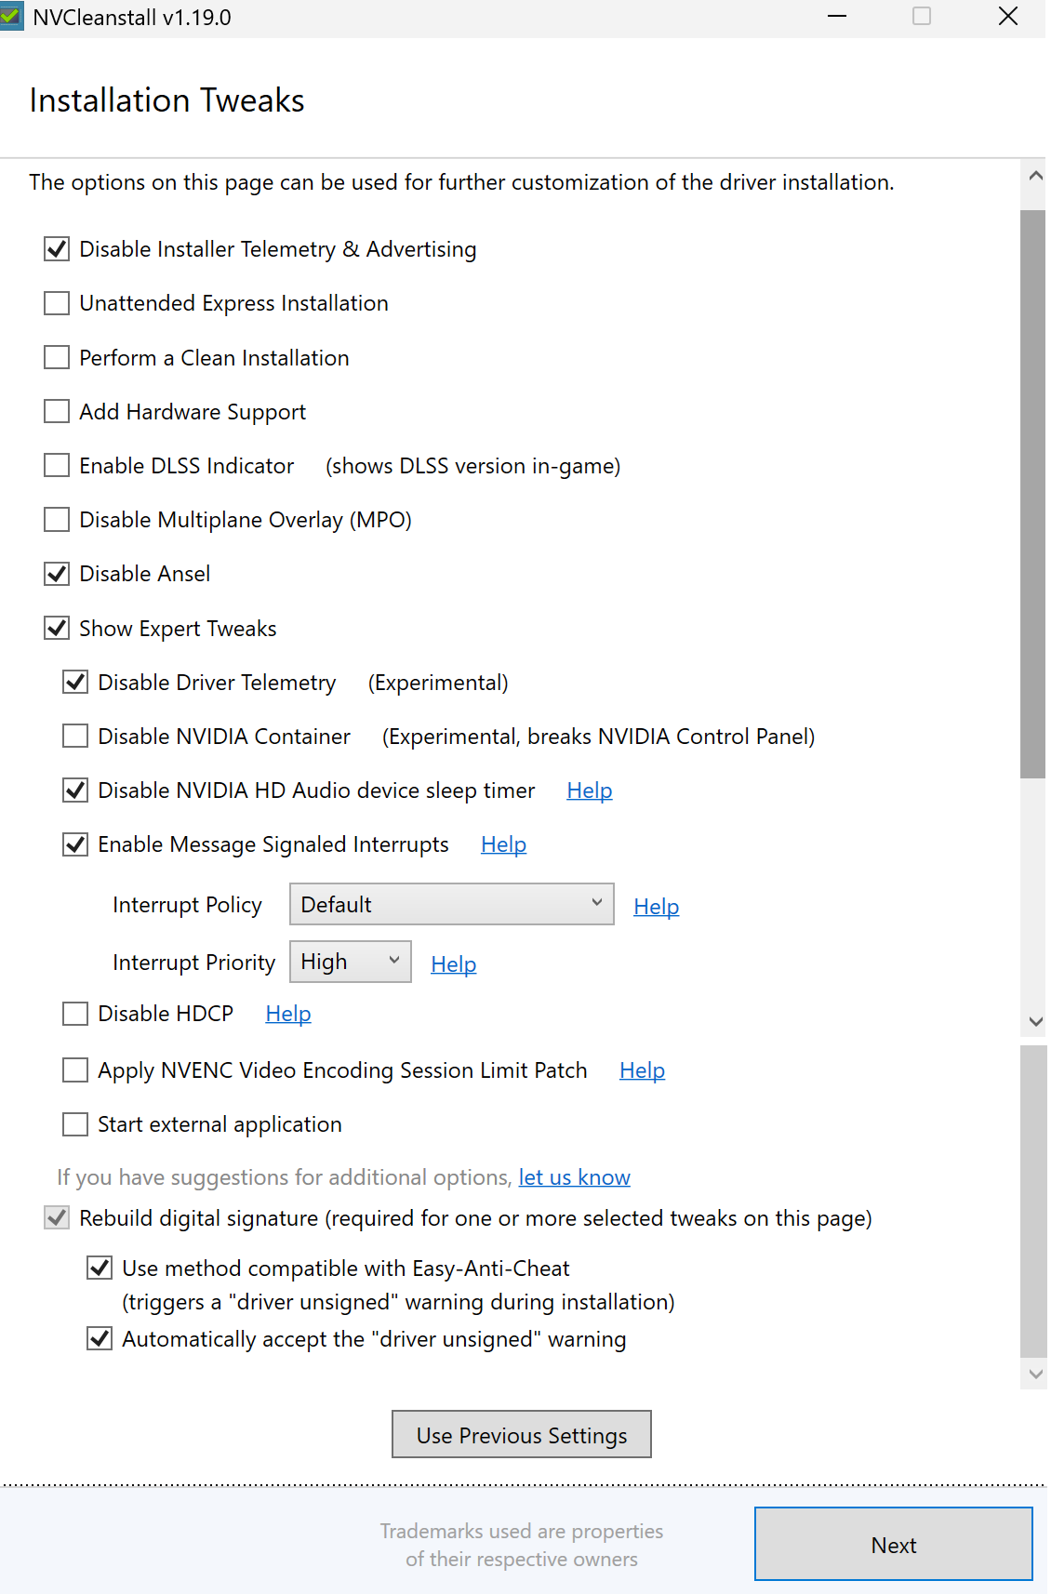
Task: Uncheck Disable Installer Telemetry & Advertising
Action: (x=57, y=249)
